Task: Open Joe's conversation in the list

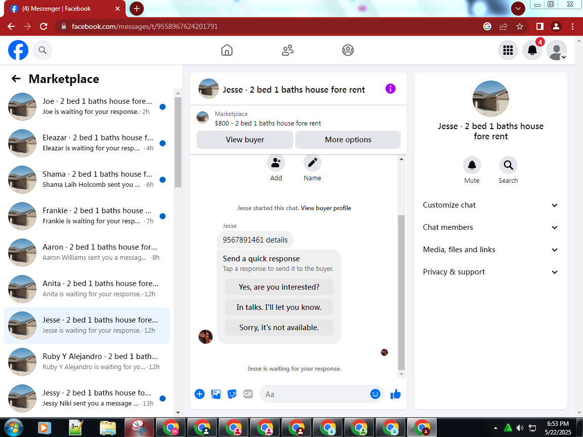Action: 87,107
